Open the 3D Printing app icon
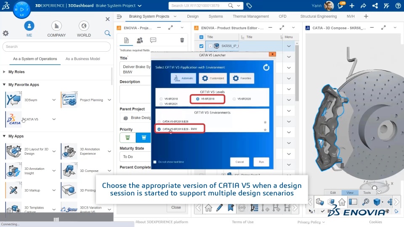 pos(69,190)
